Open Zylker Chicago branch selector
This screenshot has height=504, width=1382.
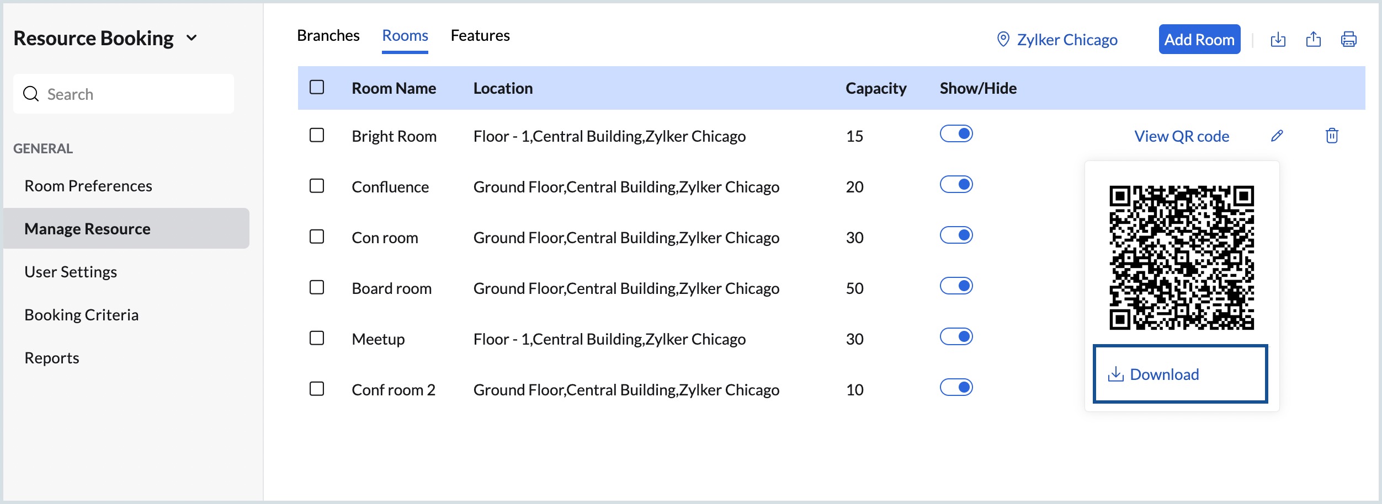(1066, 40)
